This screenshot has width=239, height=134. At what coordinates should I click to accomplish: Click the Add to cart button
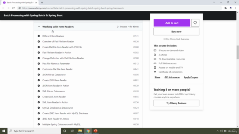(x=172, y=23)
